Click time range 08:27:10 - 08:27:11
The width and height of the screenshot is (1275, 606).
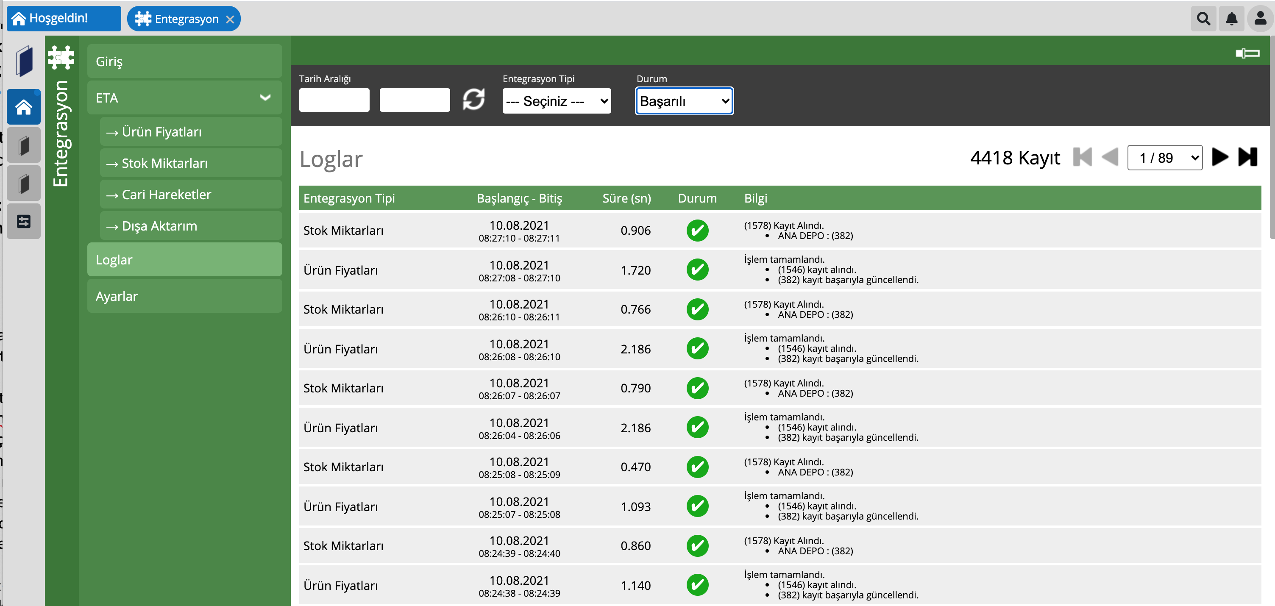519,239
